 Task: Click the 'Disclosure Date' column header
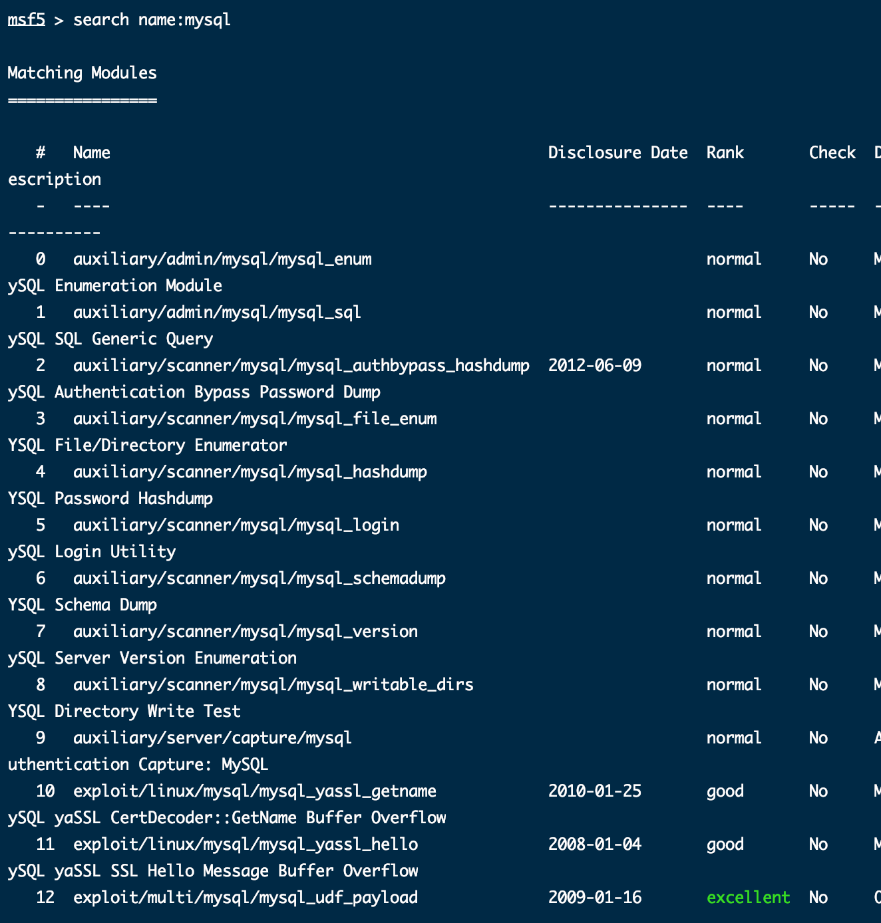pyautogui.click(x=618, y=153)
